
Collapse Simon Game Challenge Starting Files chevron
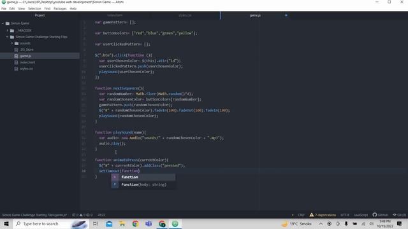tap(8, 37)
